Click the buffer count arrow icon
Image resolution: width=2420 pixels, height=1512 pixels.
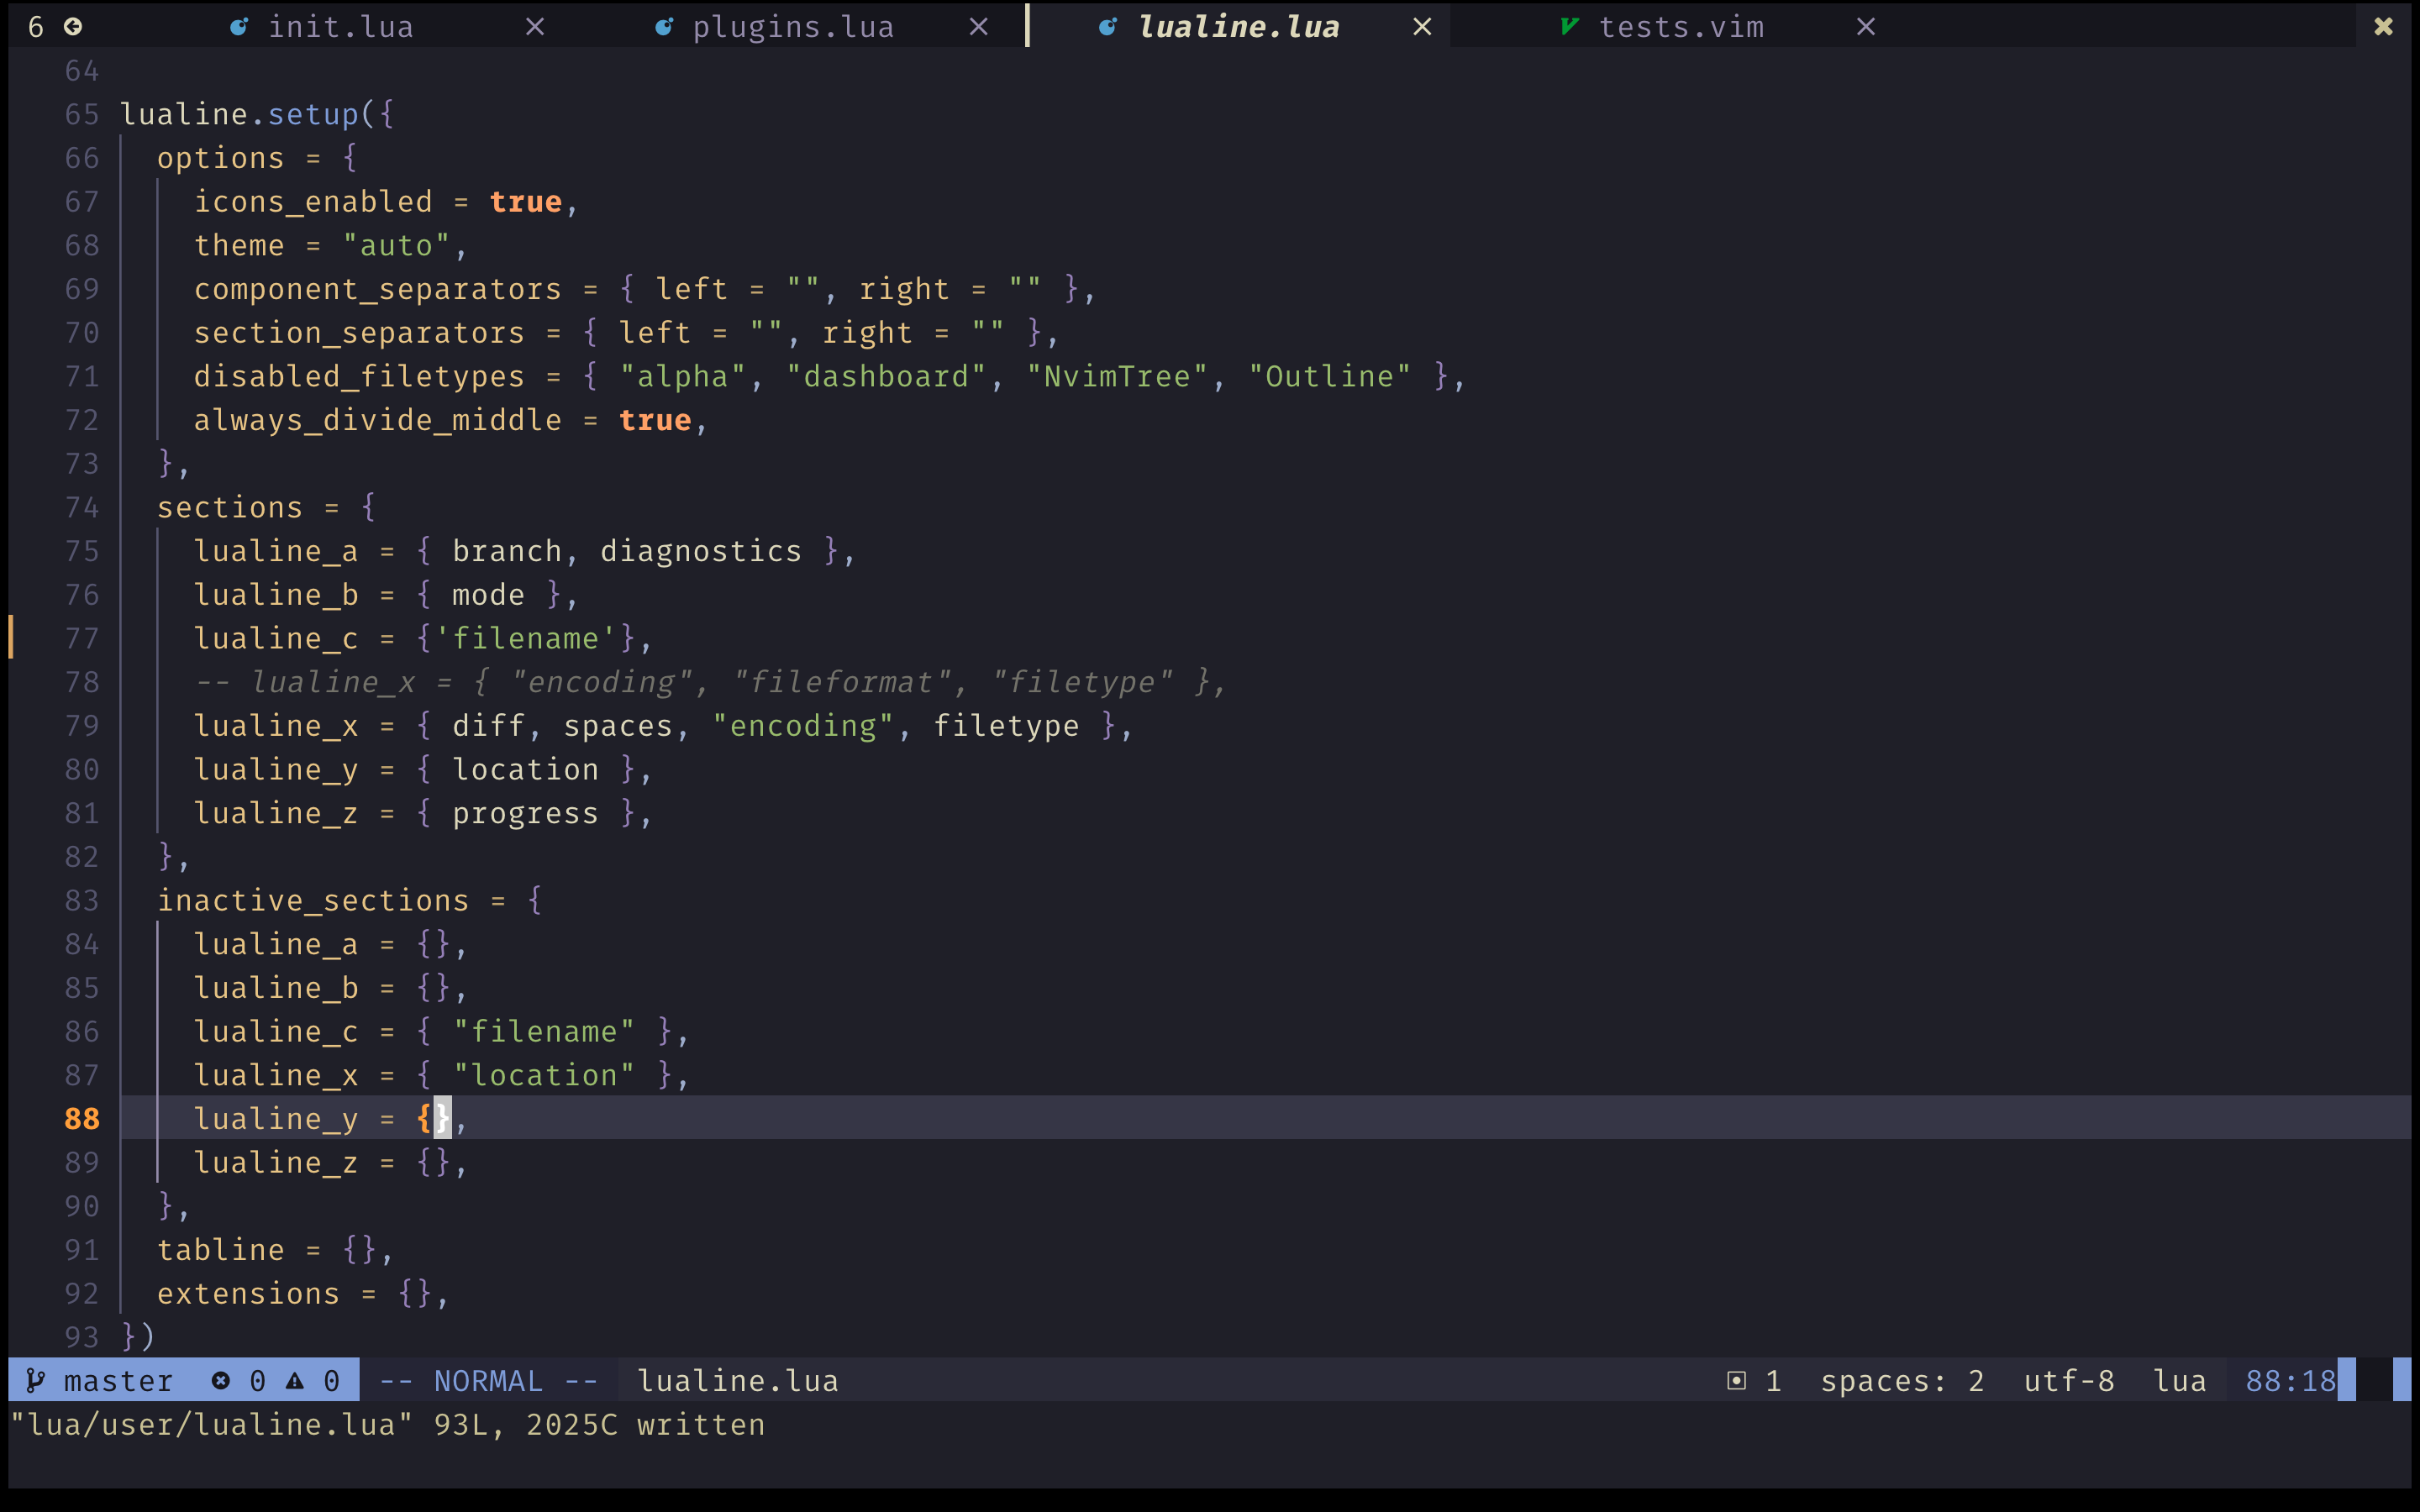pos(73,27)
